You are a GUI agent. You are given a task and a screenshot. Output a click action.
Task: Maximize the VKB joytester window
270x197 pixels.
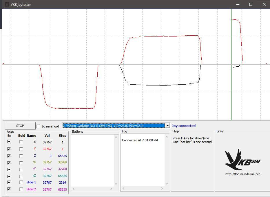click(x=251, y=5)
